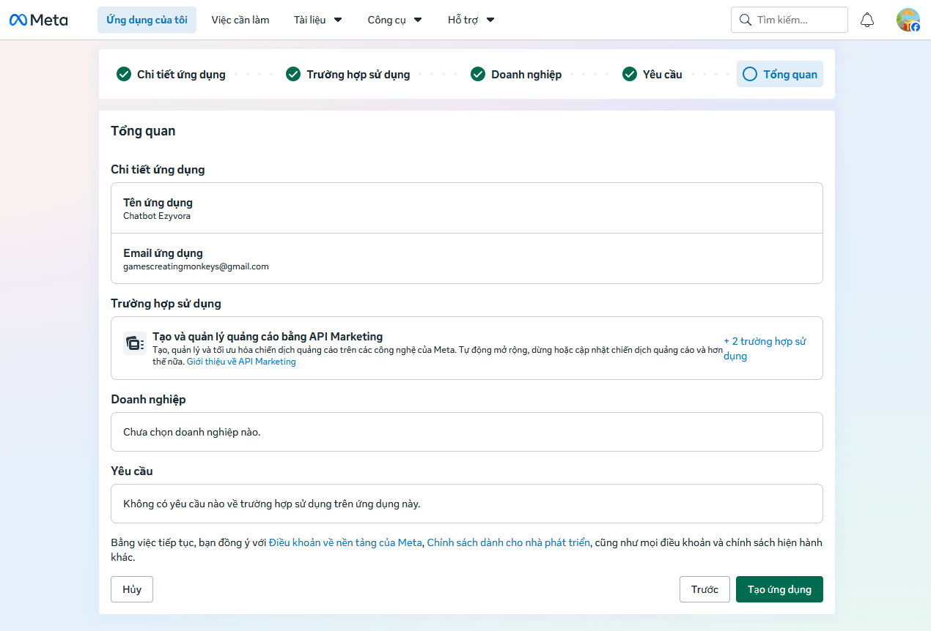Click the email gamescreatingmonkeys@gmail.com
Screen dimensions: 931x631
tap(196, 266)
